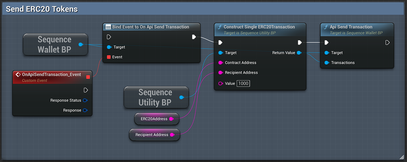Click the exec output pin of Api Send Transaction
407x162 pixels.
[x=387, y=42]
